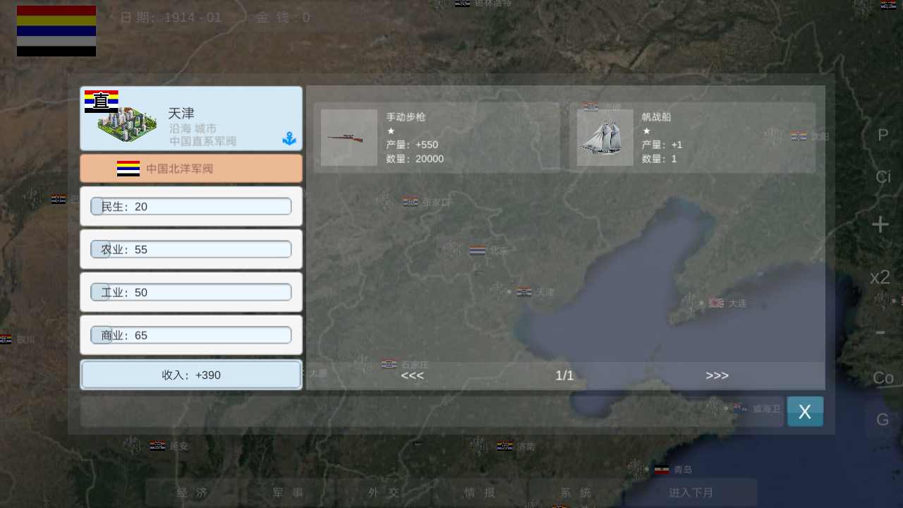Click the 中国北洋军阀 faction button
Image resolution: width=903 pixels, height=508 pixels.
coord(191,169)
